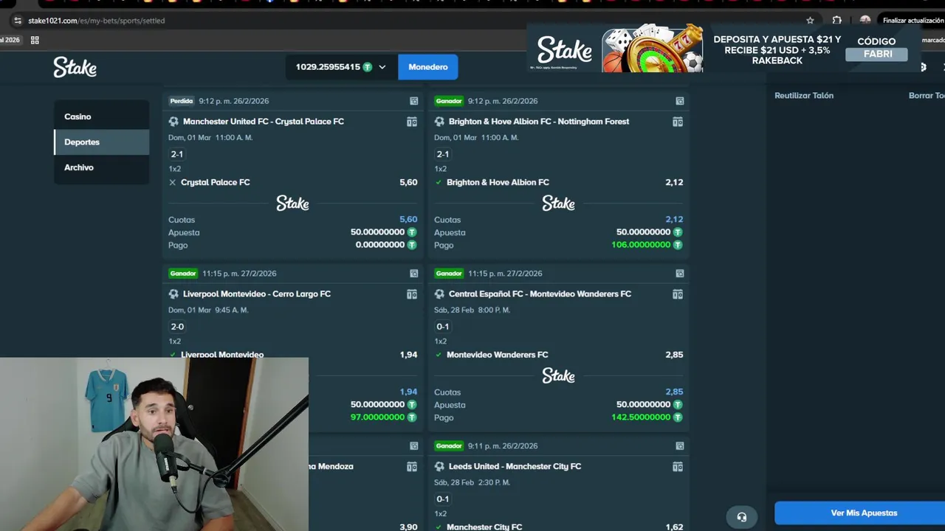Open the browser apps grid icon

pos(35,40)
